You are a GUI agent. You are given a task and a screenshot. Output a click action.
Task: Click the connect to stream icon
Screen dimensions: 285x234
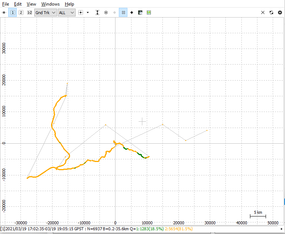(x=4, y=13)
